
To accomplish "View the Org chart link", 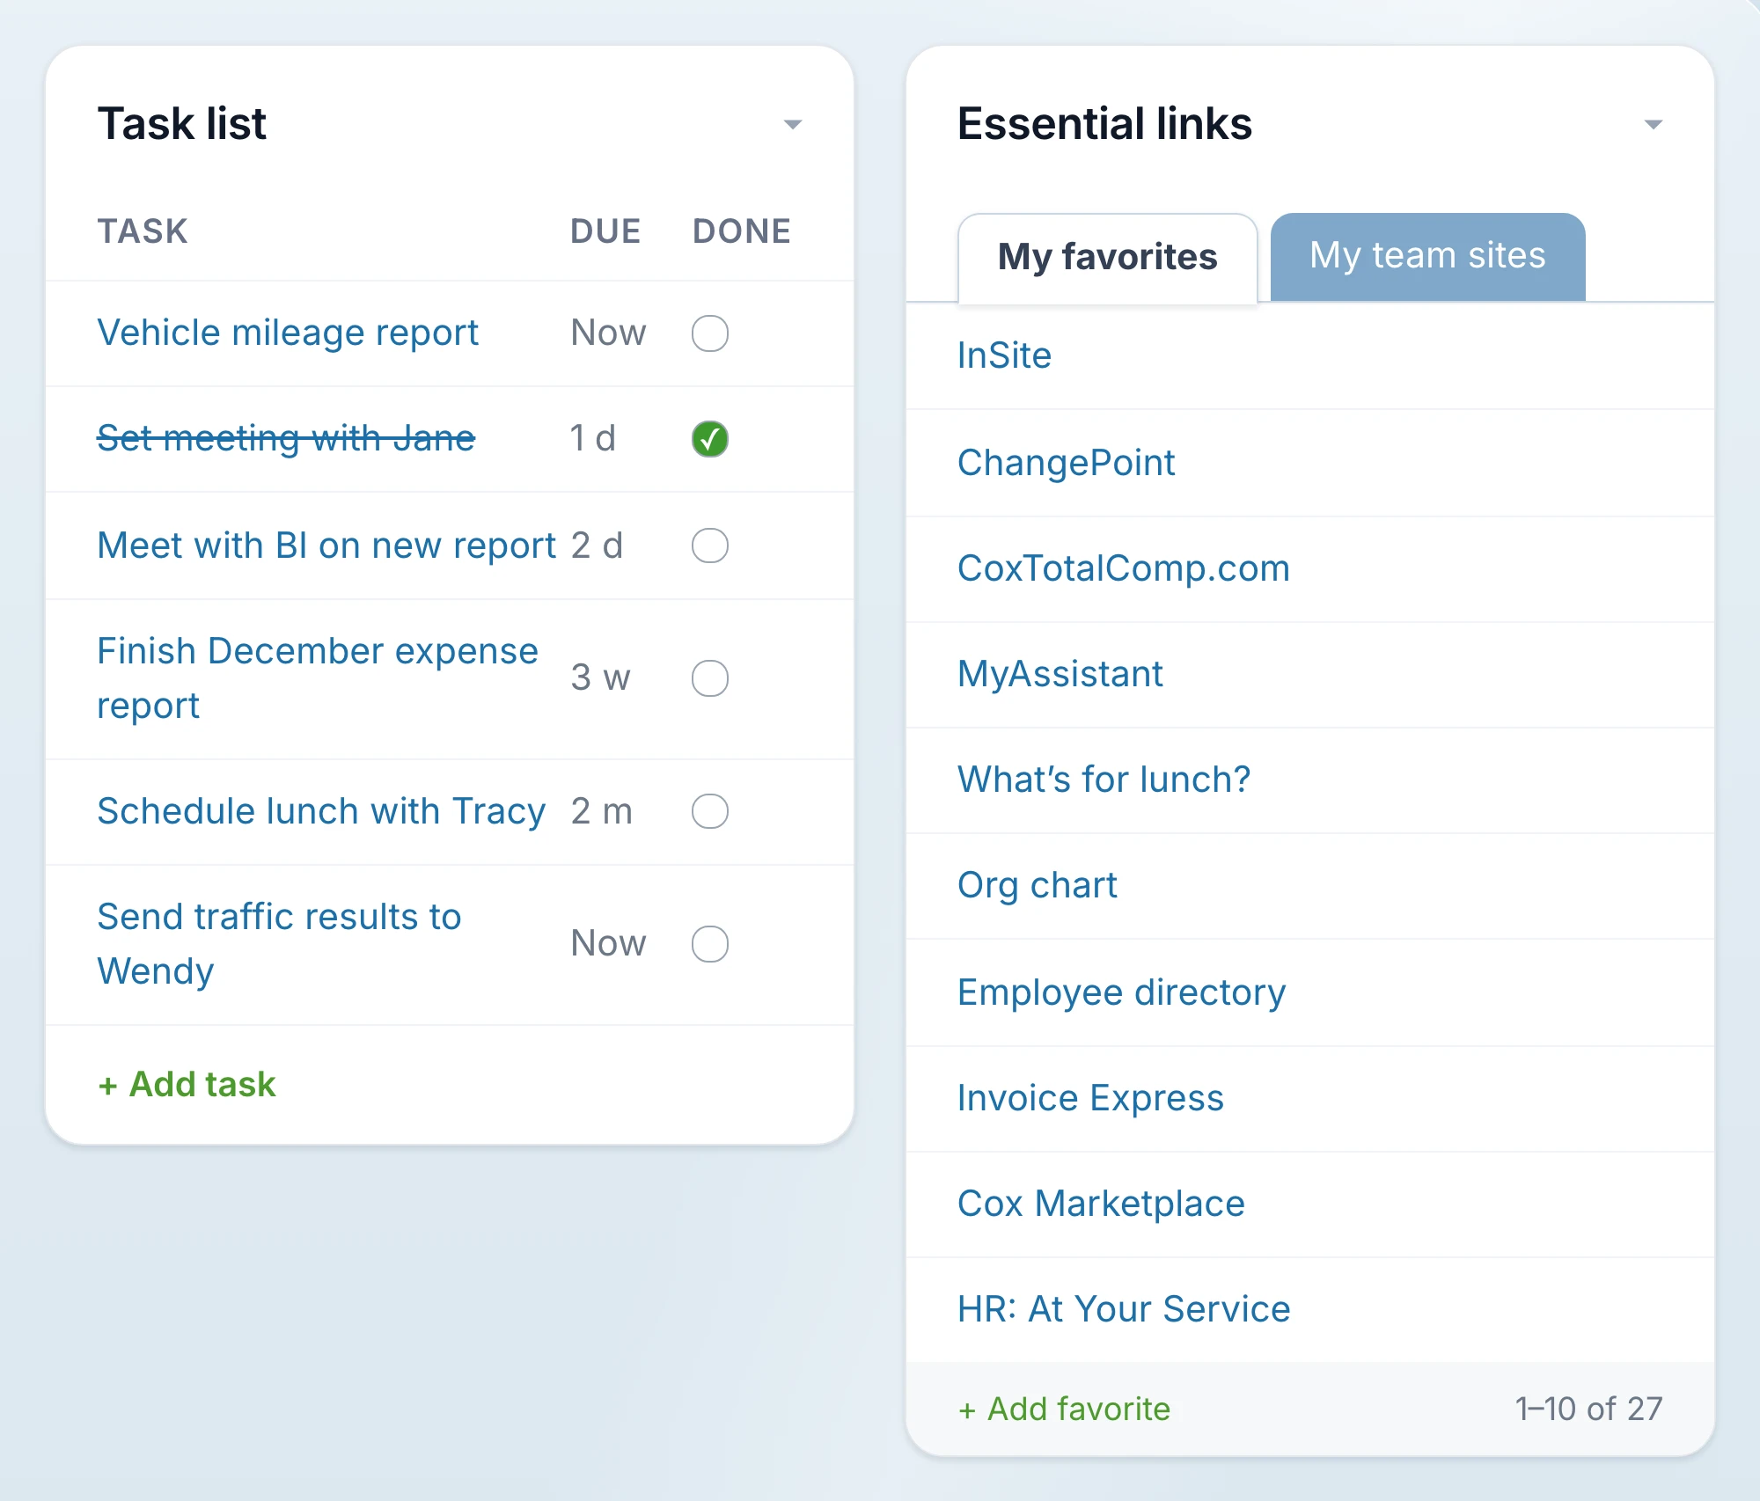I will 1037,886.
